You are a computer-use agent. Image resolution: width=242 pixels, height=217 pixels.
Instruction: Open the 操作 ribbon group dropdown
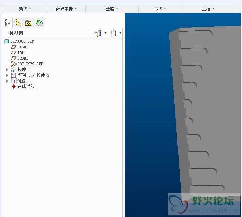pyautogui.click(x=25, y=8)
